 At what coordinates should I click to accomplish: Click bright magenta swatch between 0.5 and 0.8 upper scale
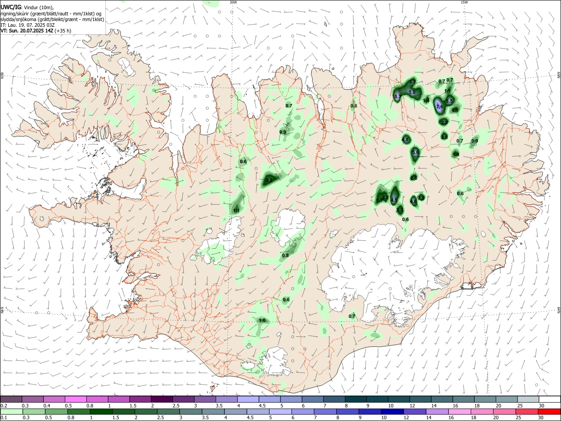76,399
